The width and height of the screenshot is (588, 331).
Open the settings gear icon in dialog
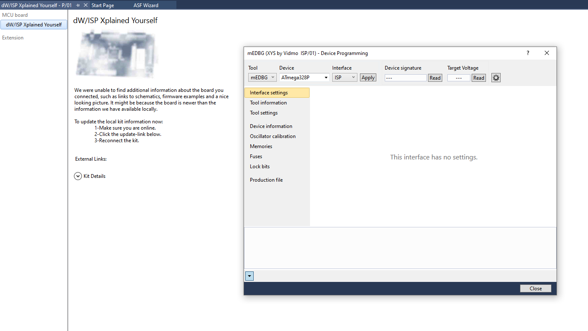click(496, 78)
